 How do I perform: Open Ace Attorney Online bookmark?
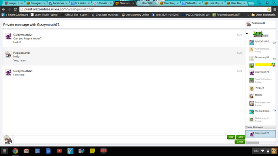coord(136,15)
